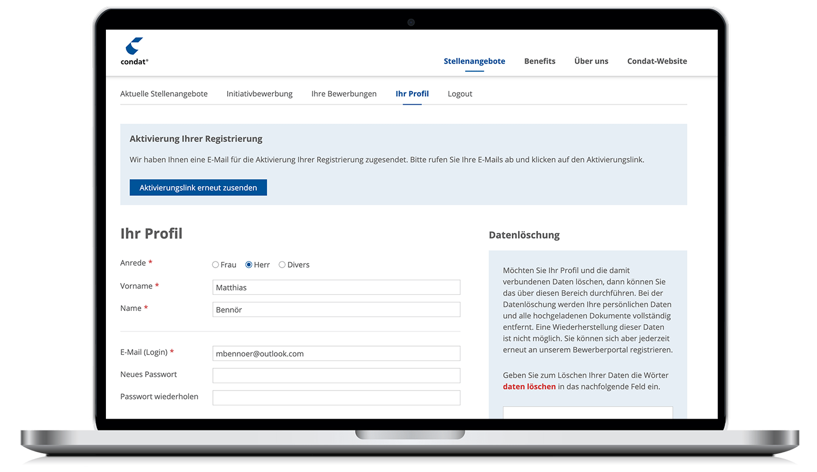817x472 pixels.
Task: Click the Name field containing Bennör
Action: [x=336, y=310]
